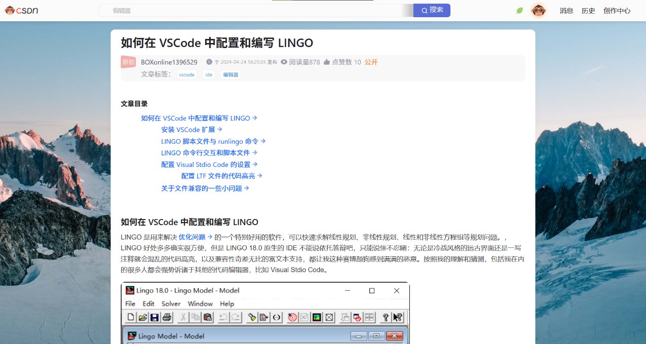The image size is (646, 344).
Task: Click File menu in the Lingo screenshot
Action: point(130,304)
